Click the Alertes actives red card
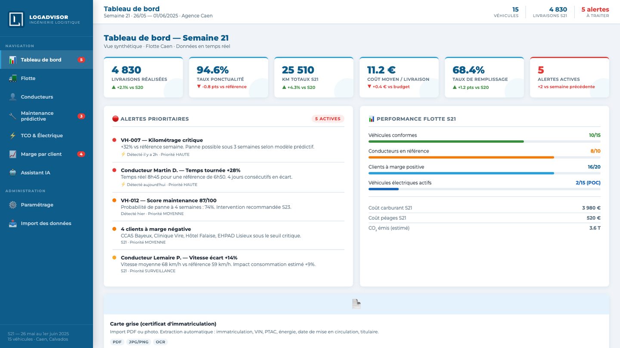 (570, 77)
